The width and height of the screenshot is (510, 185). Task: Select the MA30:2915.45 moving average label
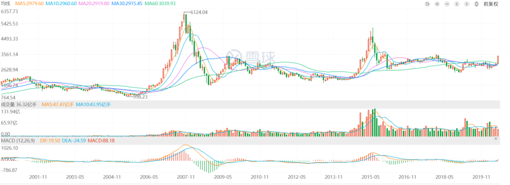[x=127, y=4]
